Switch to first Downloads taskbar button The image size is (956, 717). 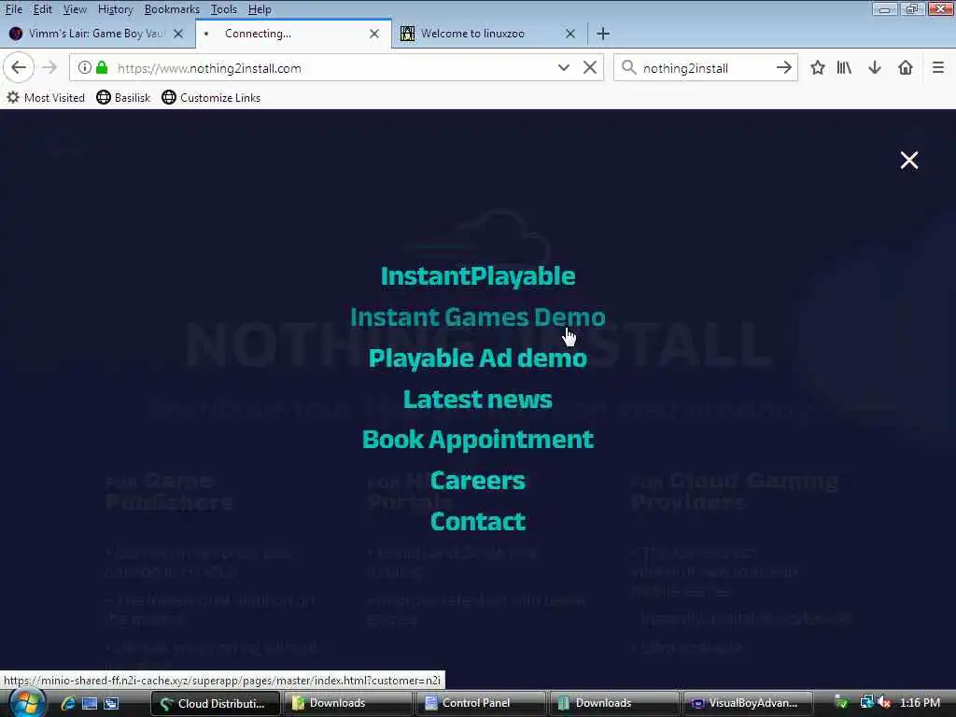click(347, 703)
